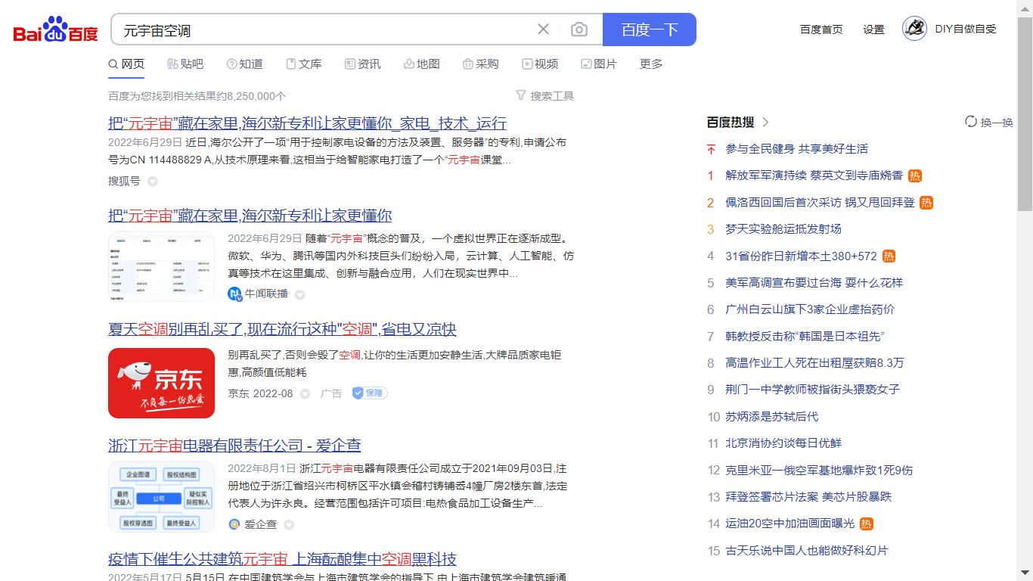Open 设置 menu
This screenshot has width=1033, height=581.
pos(873,30)
